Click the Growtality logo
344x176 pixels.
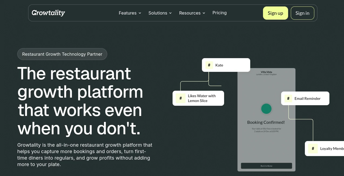click(x=48, y=13)
